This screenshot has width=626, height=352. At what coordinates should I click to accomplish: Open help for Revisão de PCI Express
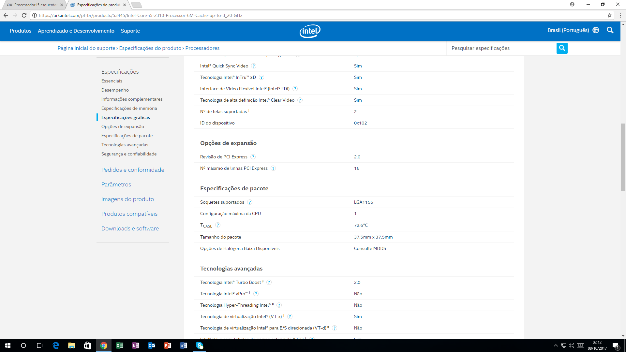tap(253, 157)
